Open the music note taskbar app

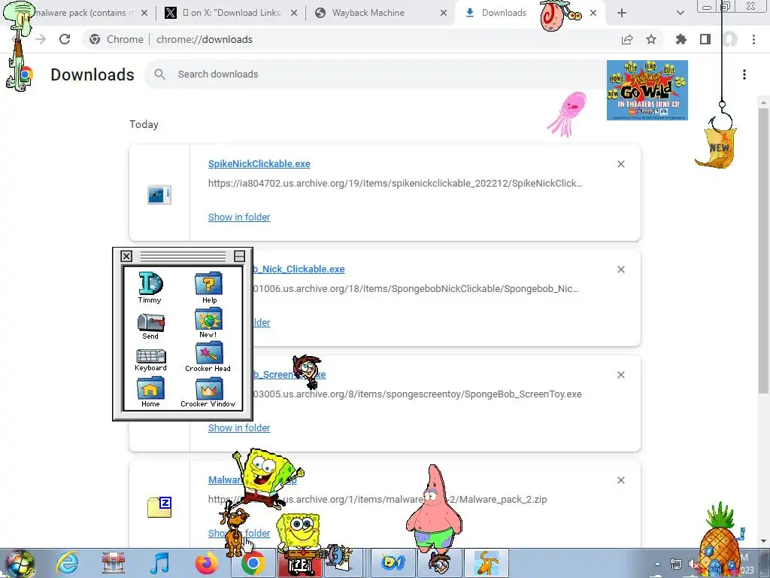pos(160,563)
